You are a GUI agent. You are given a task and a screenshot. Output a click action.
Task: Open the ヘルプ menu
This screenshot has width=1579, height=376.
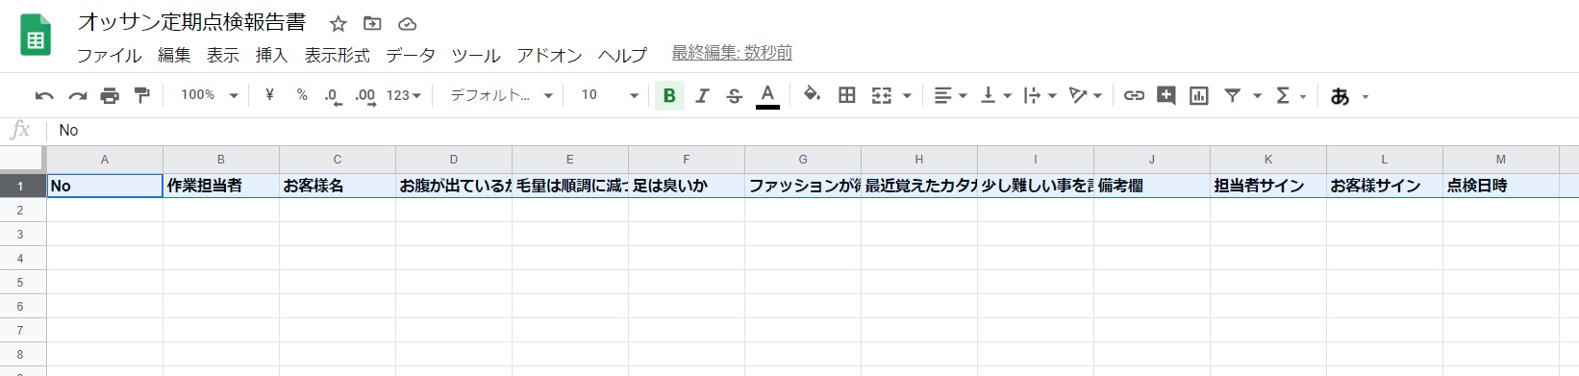point(622,55)
